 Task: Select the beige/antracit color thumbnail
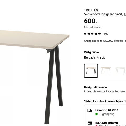(x=91, y=71)
